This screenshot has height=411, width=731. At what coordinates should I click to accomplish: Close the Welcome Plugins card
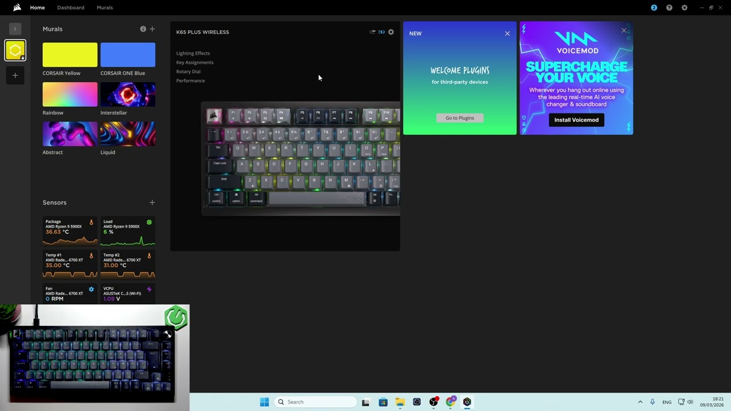coord(507,33)
